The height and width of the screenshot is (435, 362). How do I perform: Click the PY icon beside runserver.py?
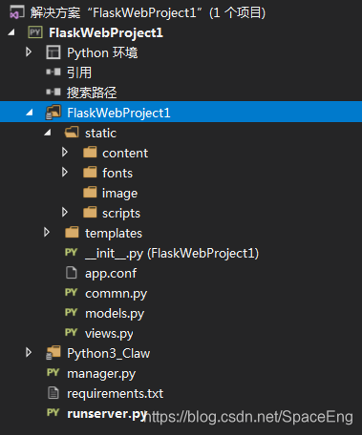[x=53, y=412]
